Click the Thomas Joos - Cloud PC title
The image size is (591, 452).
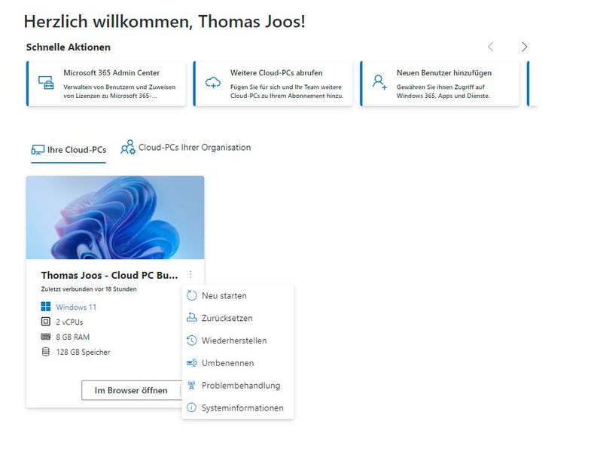pos(109,275)
